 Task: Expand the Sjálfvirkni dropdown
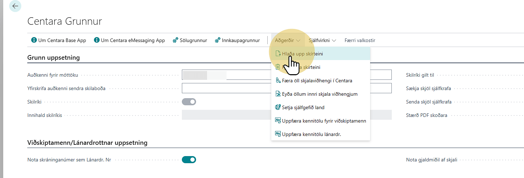tap(322, 40)
